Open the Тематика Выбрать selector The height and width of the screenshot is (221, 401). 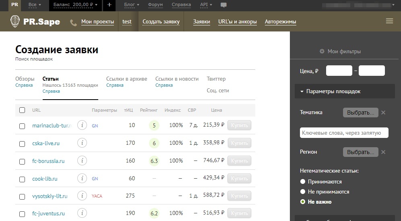[361, 113]
